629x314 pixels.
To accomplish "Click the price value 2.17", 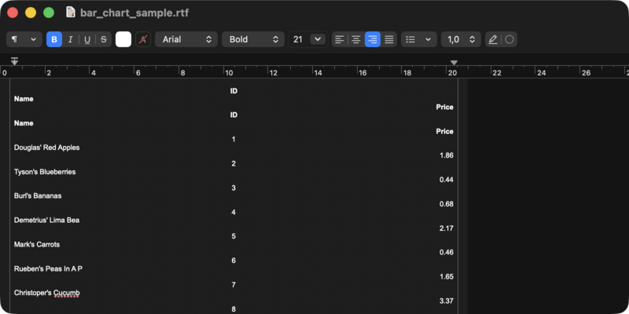I will [x=447, y=228].
